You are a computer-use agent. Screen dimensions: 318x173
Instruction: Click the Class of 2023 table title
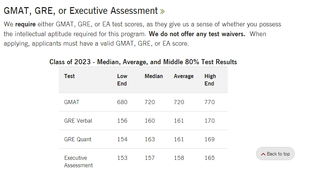(x=143, y=62)
